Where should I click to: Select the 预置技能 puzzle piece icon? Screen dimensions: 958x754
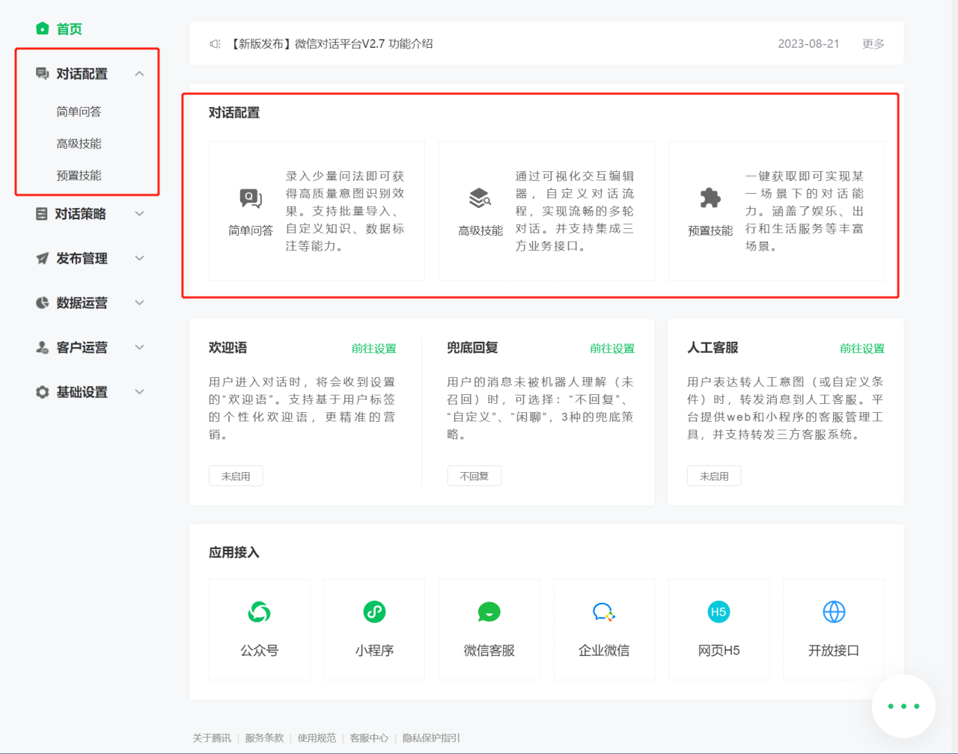710,198
